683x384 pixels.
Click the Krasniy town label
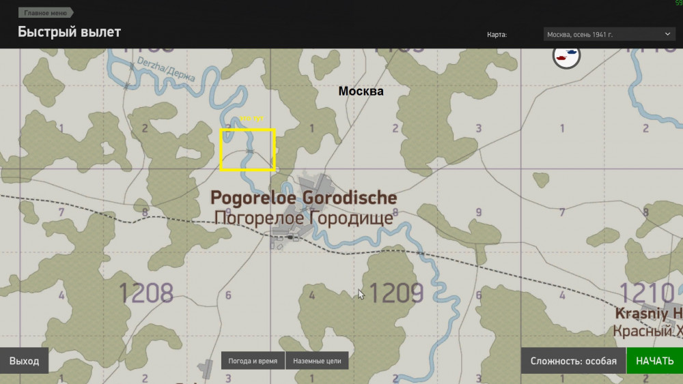click(x=649, y=313)
